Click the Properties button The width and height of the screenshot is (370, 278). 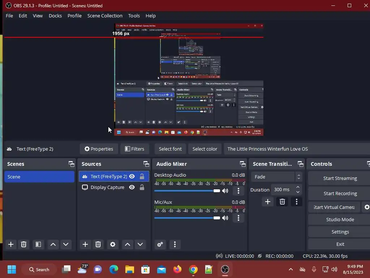click(x=99, y=149)
